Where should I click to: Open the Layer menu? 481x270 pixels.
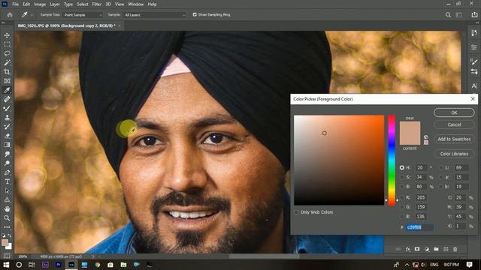[55, 4]
